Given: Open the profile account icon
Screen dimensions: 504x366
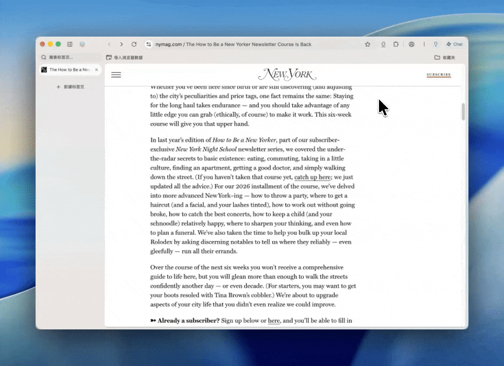Looking at the screenshot, I should (x=412, y=44).
